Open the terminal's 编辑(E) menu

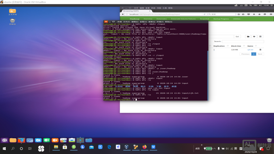pos(134,22)
